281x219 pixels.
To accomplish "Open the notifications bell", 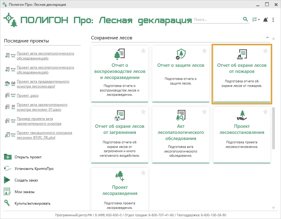I will 265,20.
